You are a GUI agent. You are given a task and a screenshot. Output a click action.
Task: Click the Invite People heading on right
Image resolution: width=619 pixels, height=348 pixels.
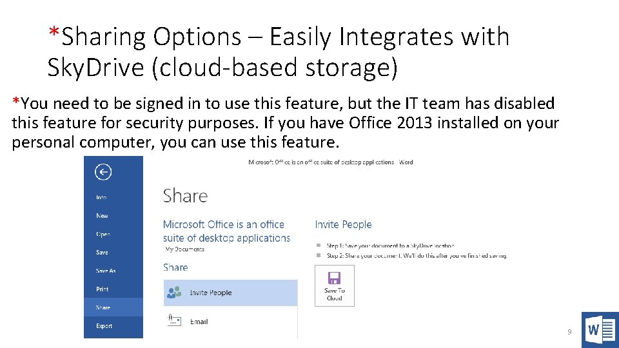pyautogui.click(x=343, y=224)
